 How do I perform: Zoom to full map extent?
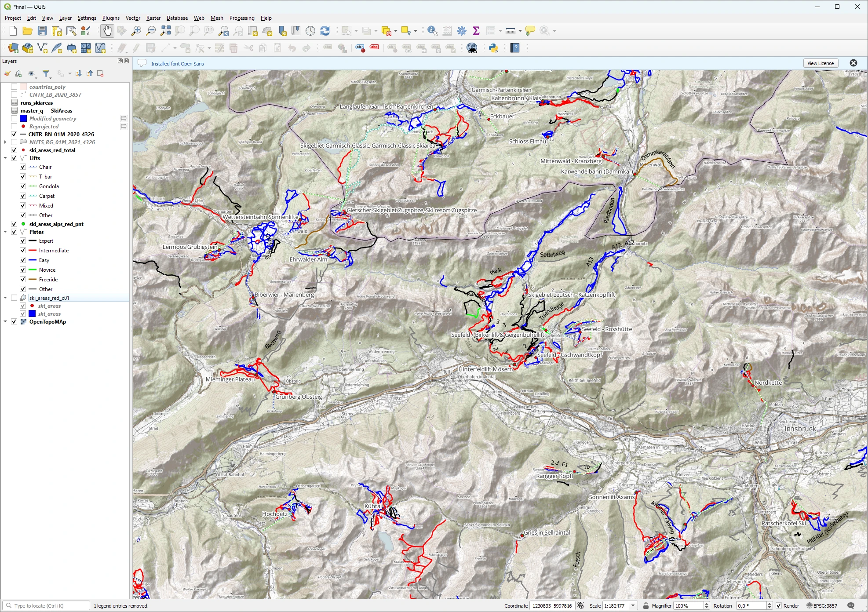(x=166, y=31)
